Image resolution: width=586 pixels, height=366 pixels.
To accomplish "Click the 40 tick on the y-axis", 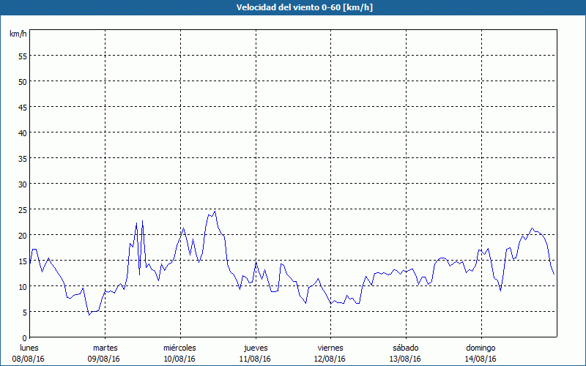I will [22, 132].
